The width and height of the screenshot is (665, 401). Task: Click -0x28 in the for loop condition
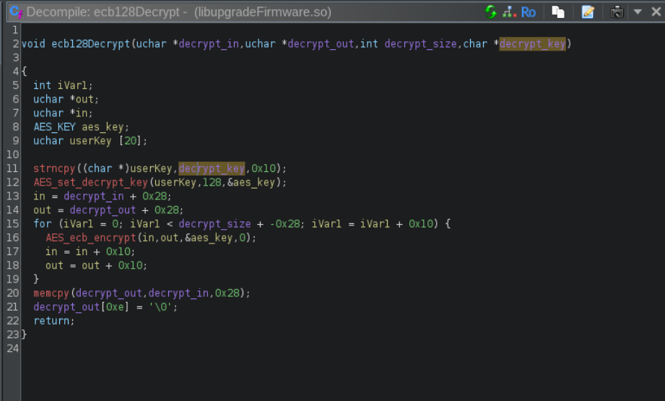click(x=284, y=224)
